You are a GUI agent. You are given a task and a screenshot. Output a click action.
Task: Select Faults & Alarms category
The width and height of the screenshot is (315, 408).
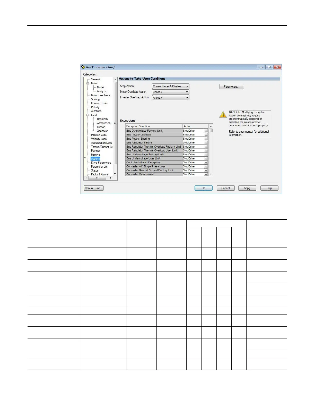point(100,174)
